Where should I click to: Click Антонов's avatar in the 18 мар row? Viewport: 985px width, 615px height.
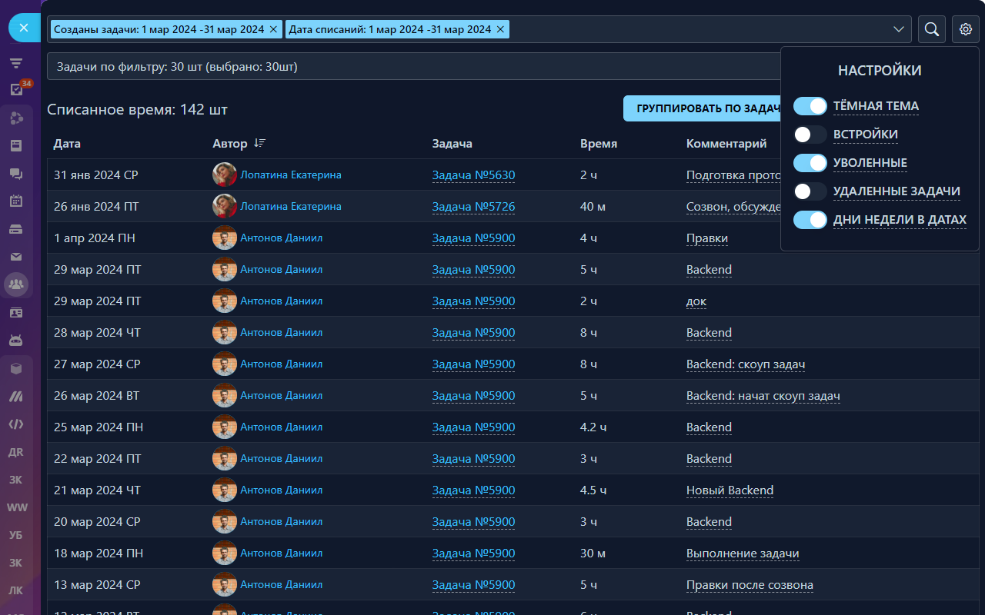coord(225,553)
